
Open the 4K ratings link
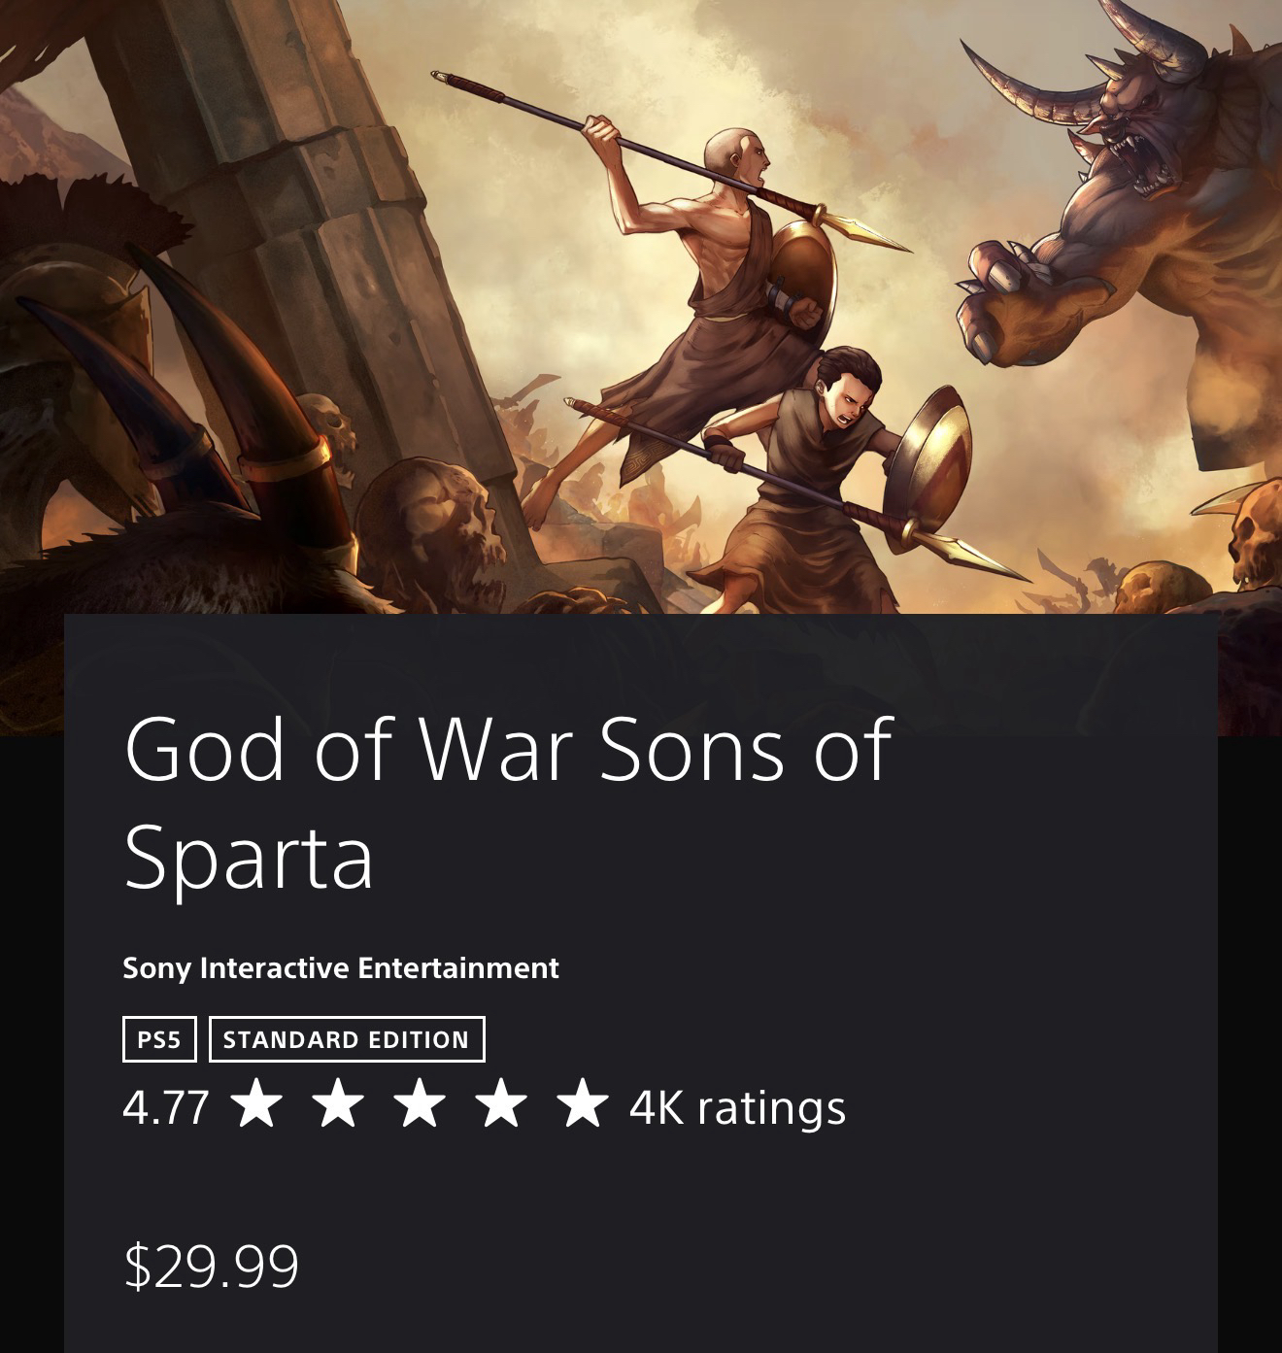tap(737, 1107)
